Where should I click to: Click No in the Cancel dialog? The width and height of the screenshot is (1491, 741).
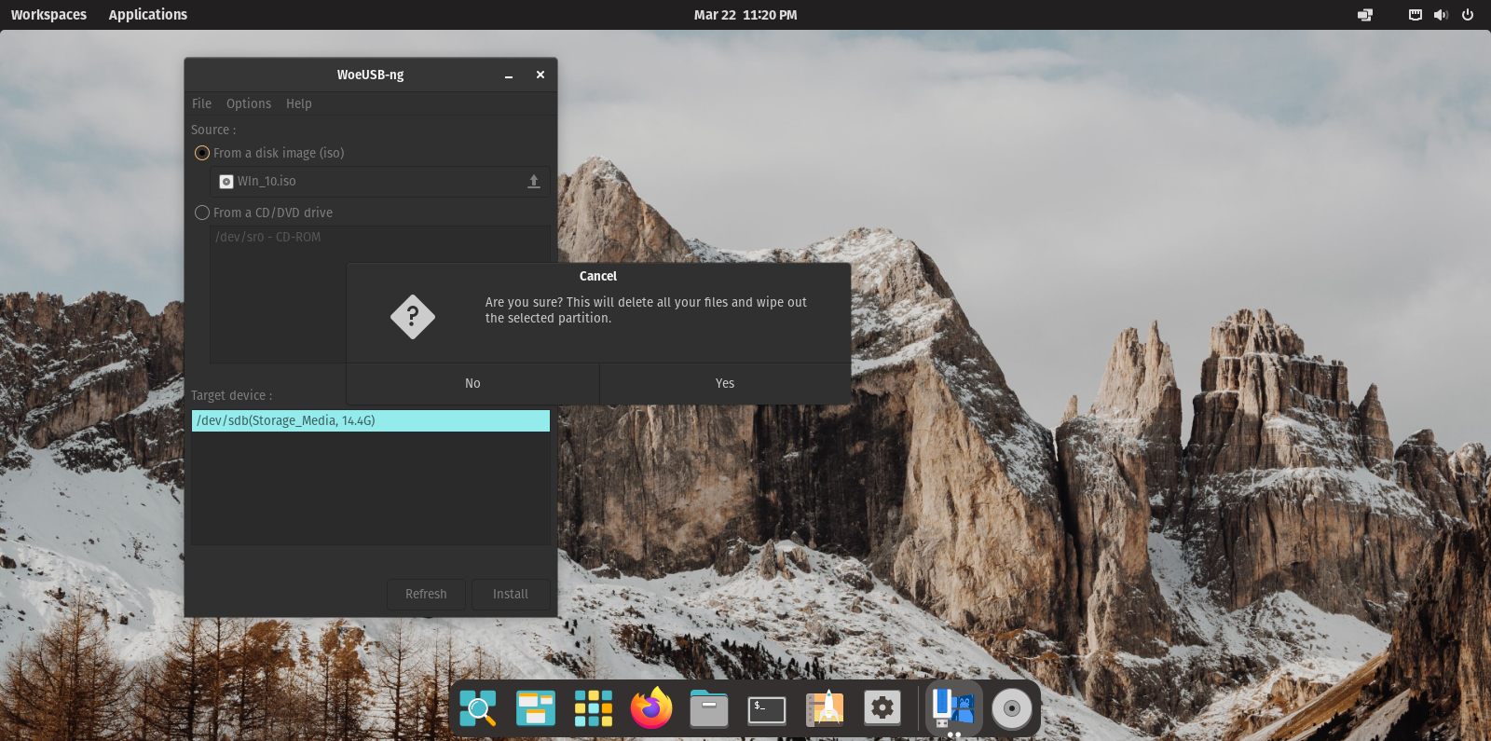point(472,383)
